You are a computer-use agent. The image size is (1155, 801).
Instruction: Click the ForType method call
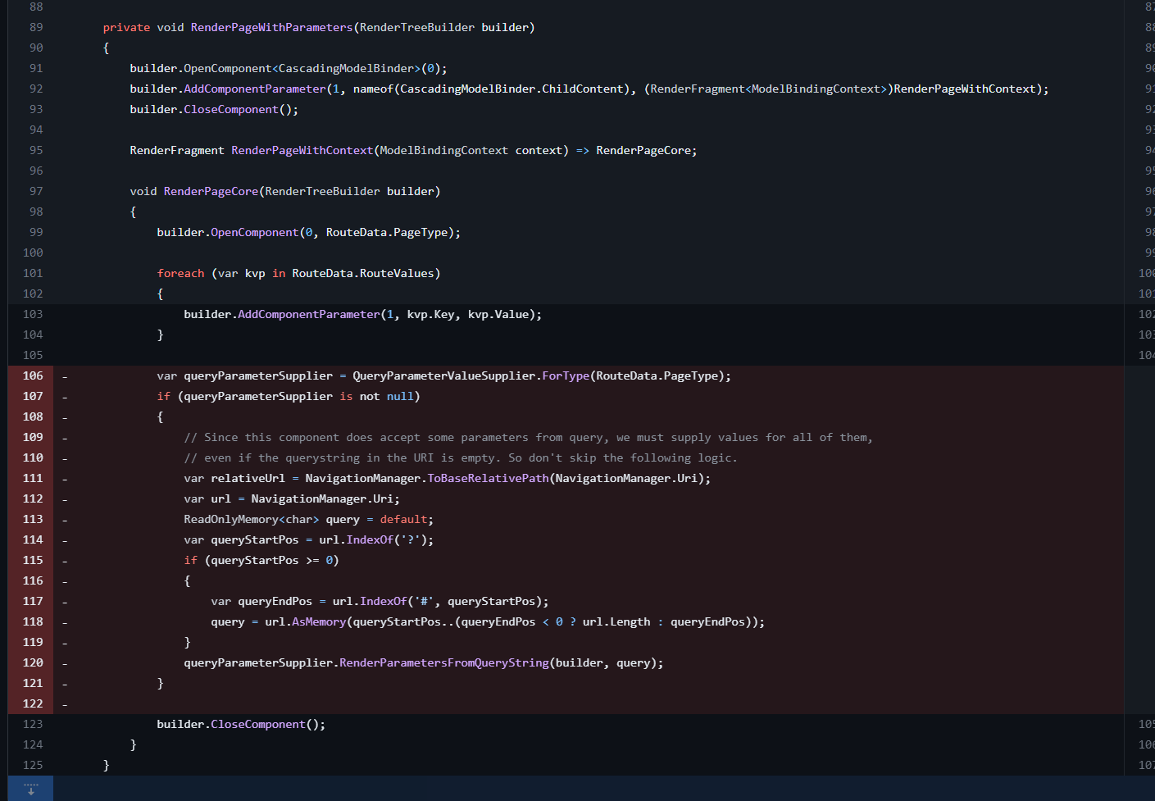point(565,375)
